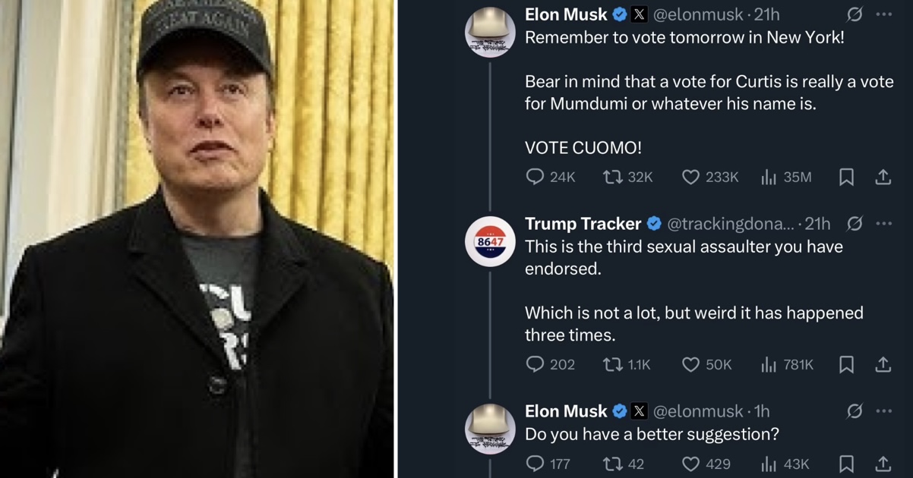This screenshot has width=913, height=478.
Task: Click Elon Musk's blue verified badge
Action: (x=618, y=14)
